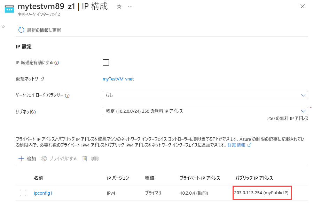Click the プライベート IP アドレス column header
The image size is (313, 204).
pos(200,178)
